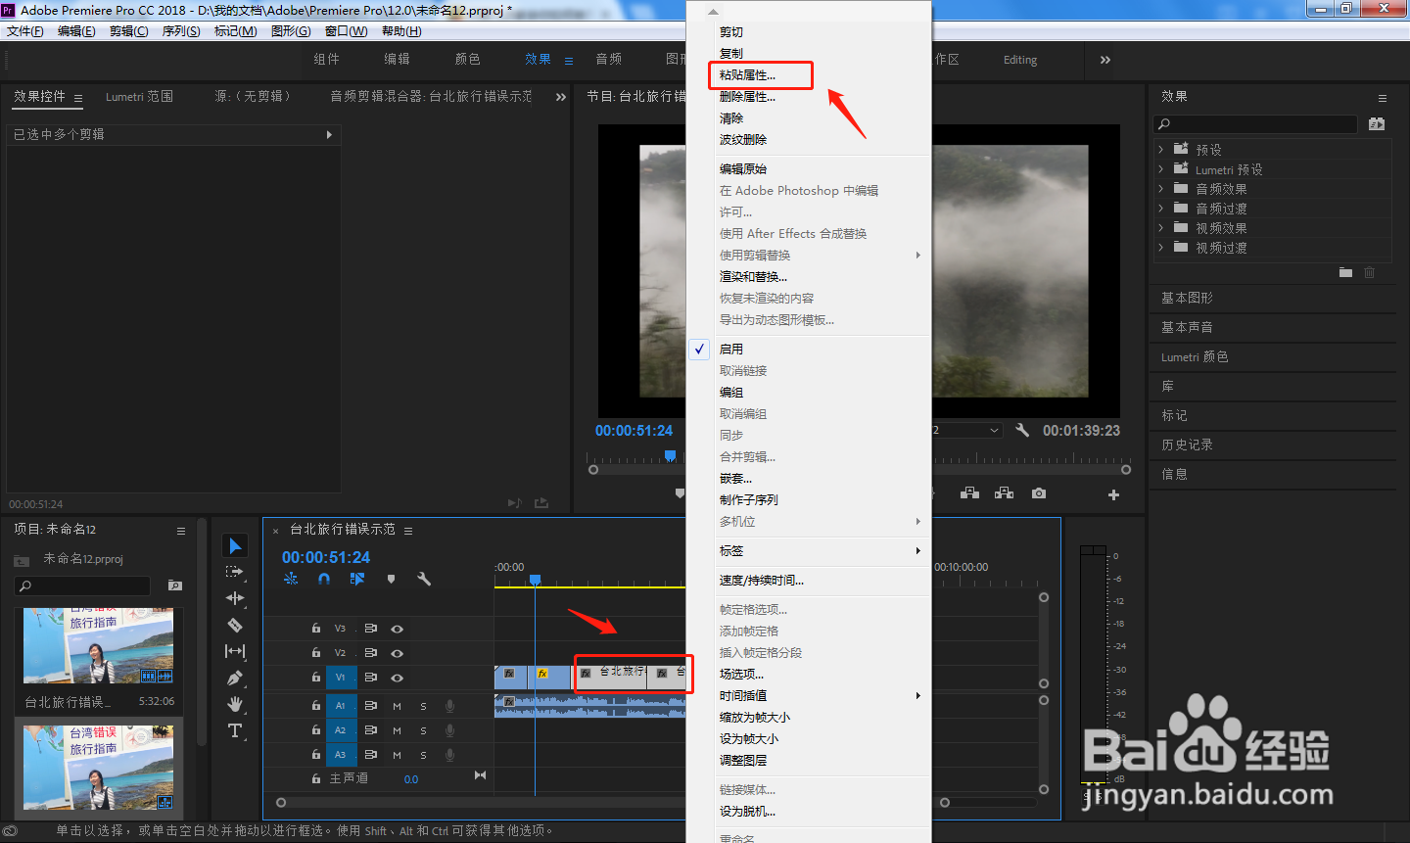
Task: Select the Track Select Forward tool
Action: (234, 572)
